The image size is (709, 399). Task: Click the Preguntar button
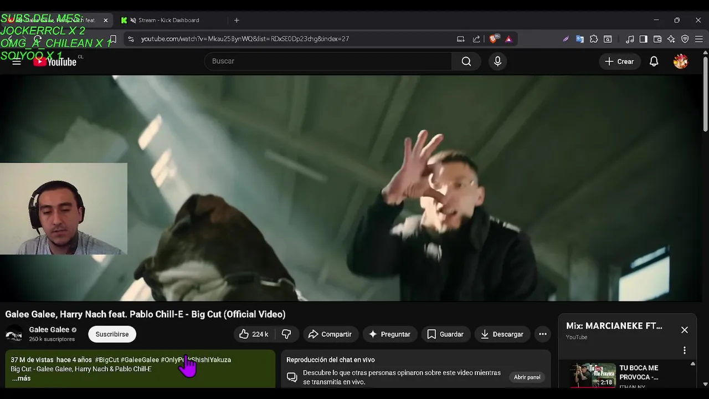tap(389, 334)
